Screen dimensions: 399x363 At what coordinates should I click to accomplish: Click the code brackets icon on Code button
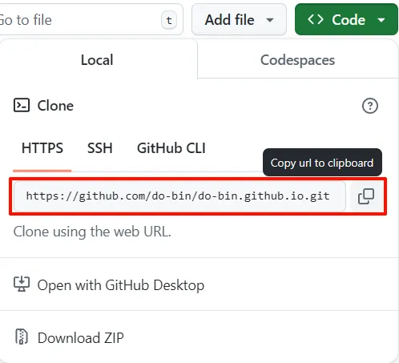click(316, 19)
